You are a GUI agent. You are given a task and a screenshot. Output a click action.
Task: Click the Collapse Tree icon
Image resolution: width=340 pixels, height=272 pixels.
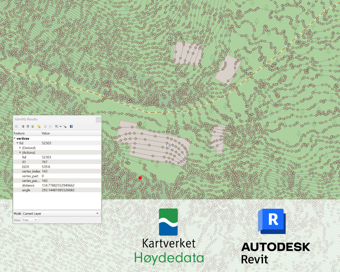click(x=28, y=126)
